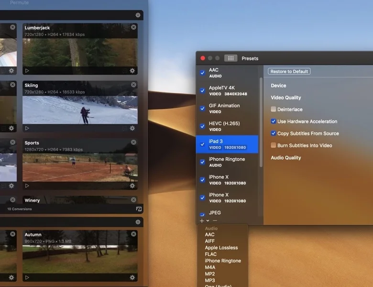The width and height of the screenshot is (373, 287).
Task: Click the grid icon in Presets toolbar
Action: pos(231,58)
